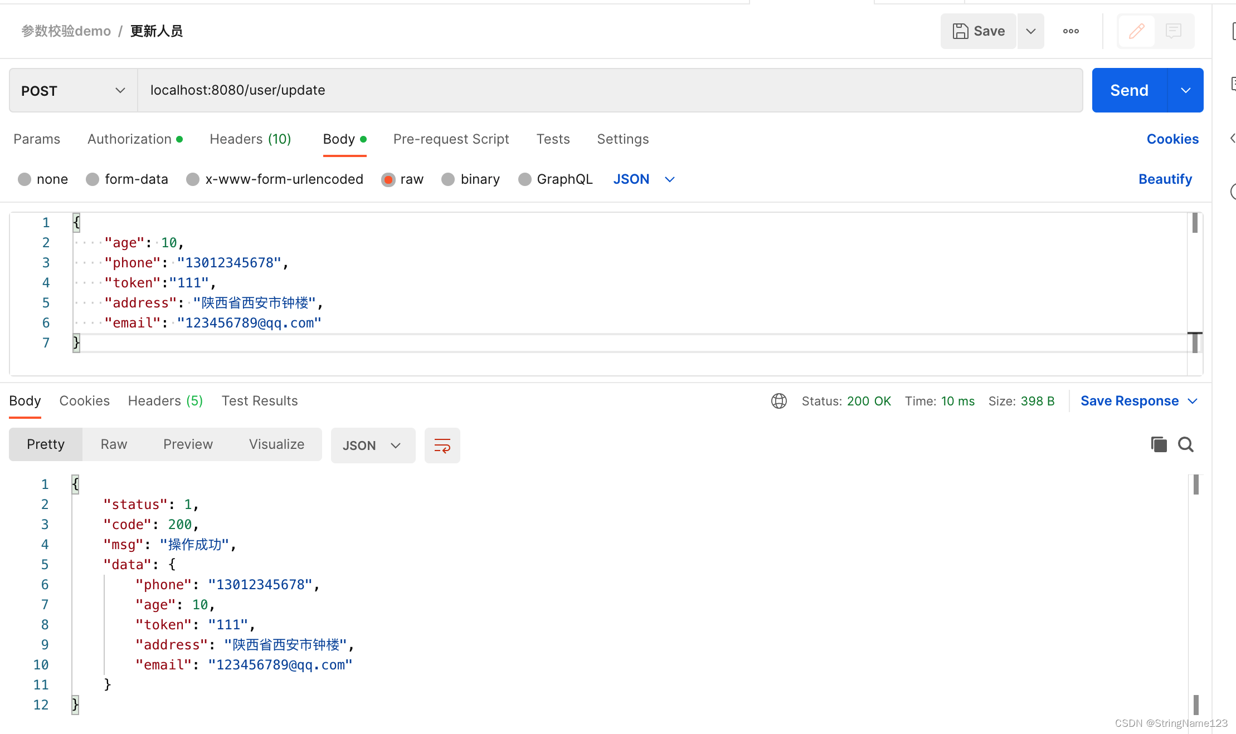Open the Test Results response tab
This screenshot has height=734, width=1236.
point(259,401)
